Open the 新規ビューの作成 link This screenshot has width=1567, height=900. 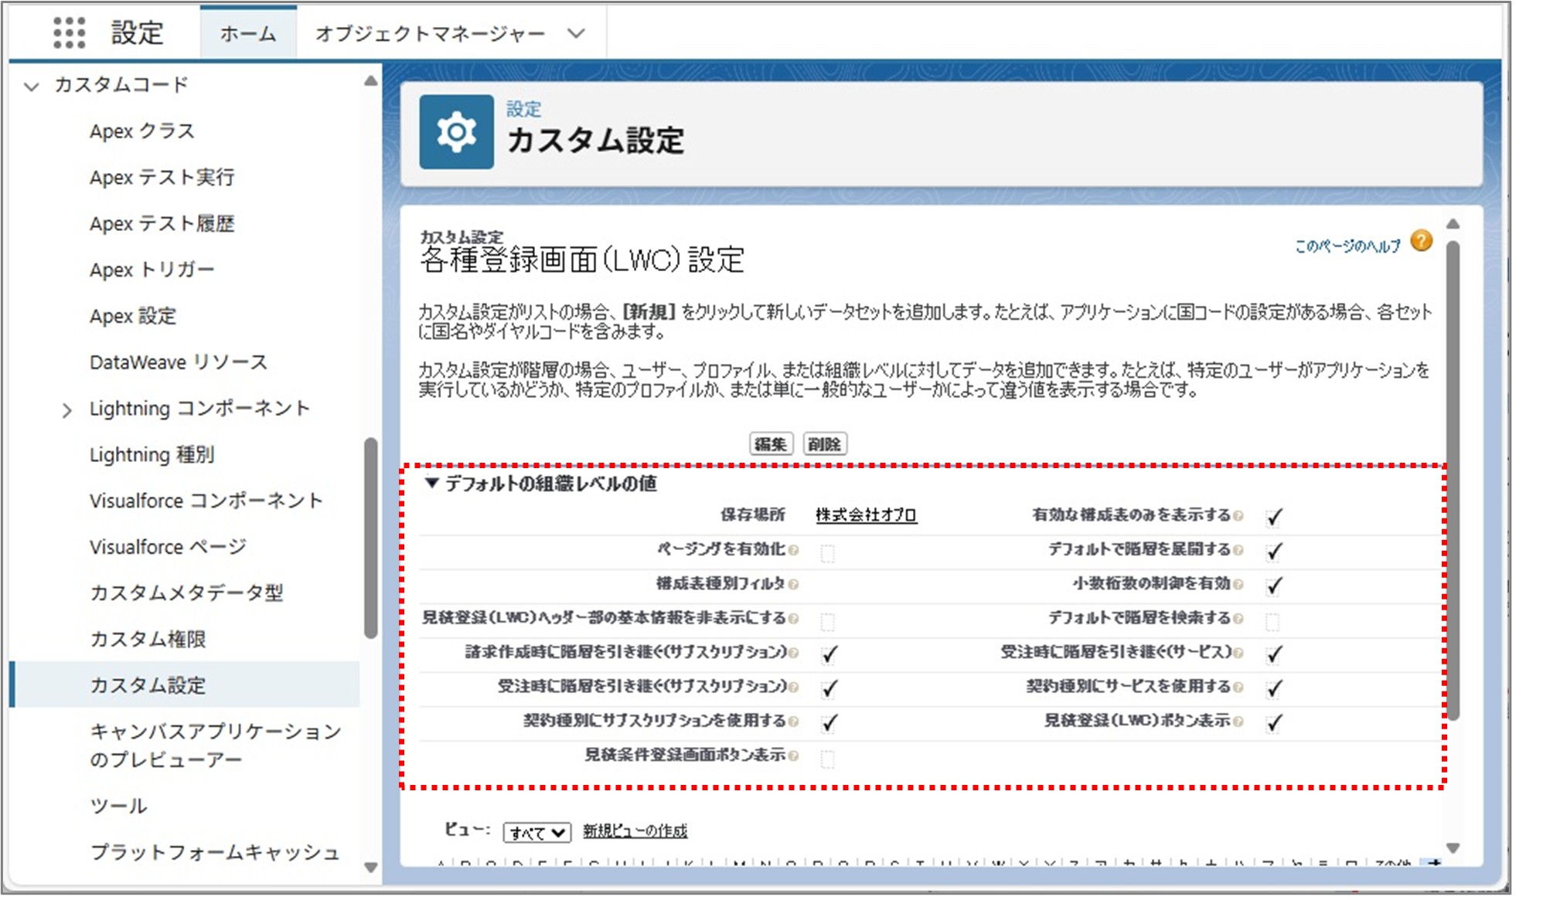[634, 832]
